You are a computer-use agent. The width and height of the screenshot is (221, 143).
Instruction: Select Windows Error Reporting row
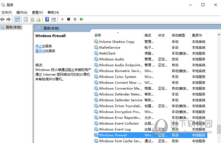150,118
